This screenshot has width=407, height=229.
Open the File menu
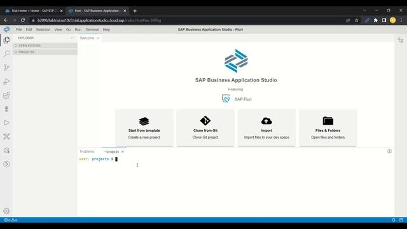pos(19,30)
